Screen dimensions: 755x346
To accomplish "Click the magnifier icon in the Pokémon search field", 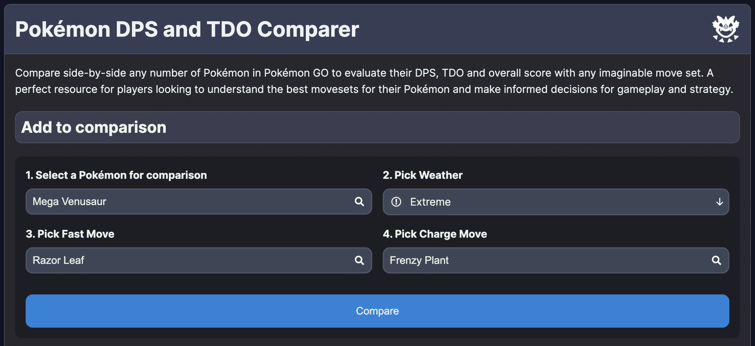I will click(359, 201).
